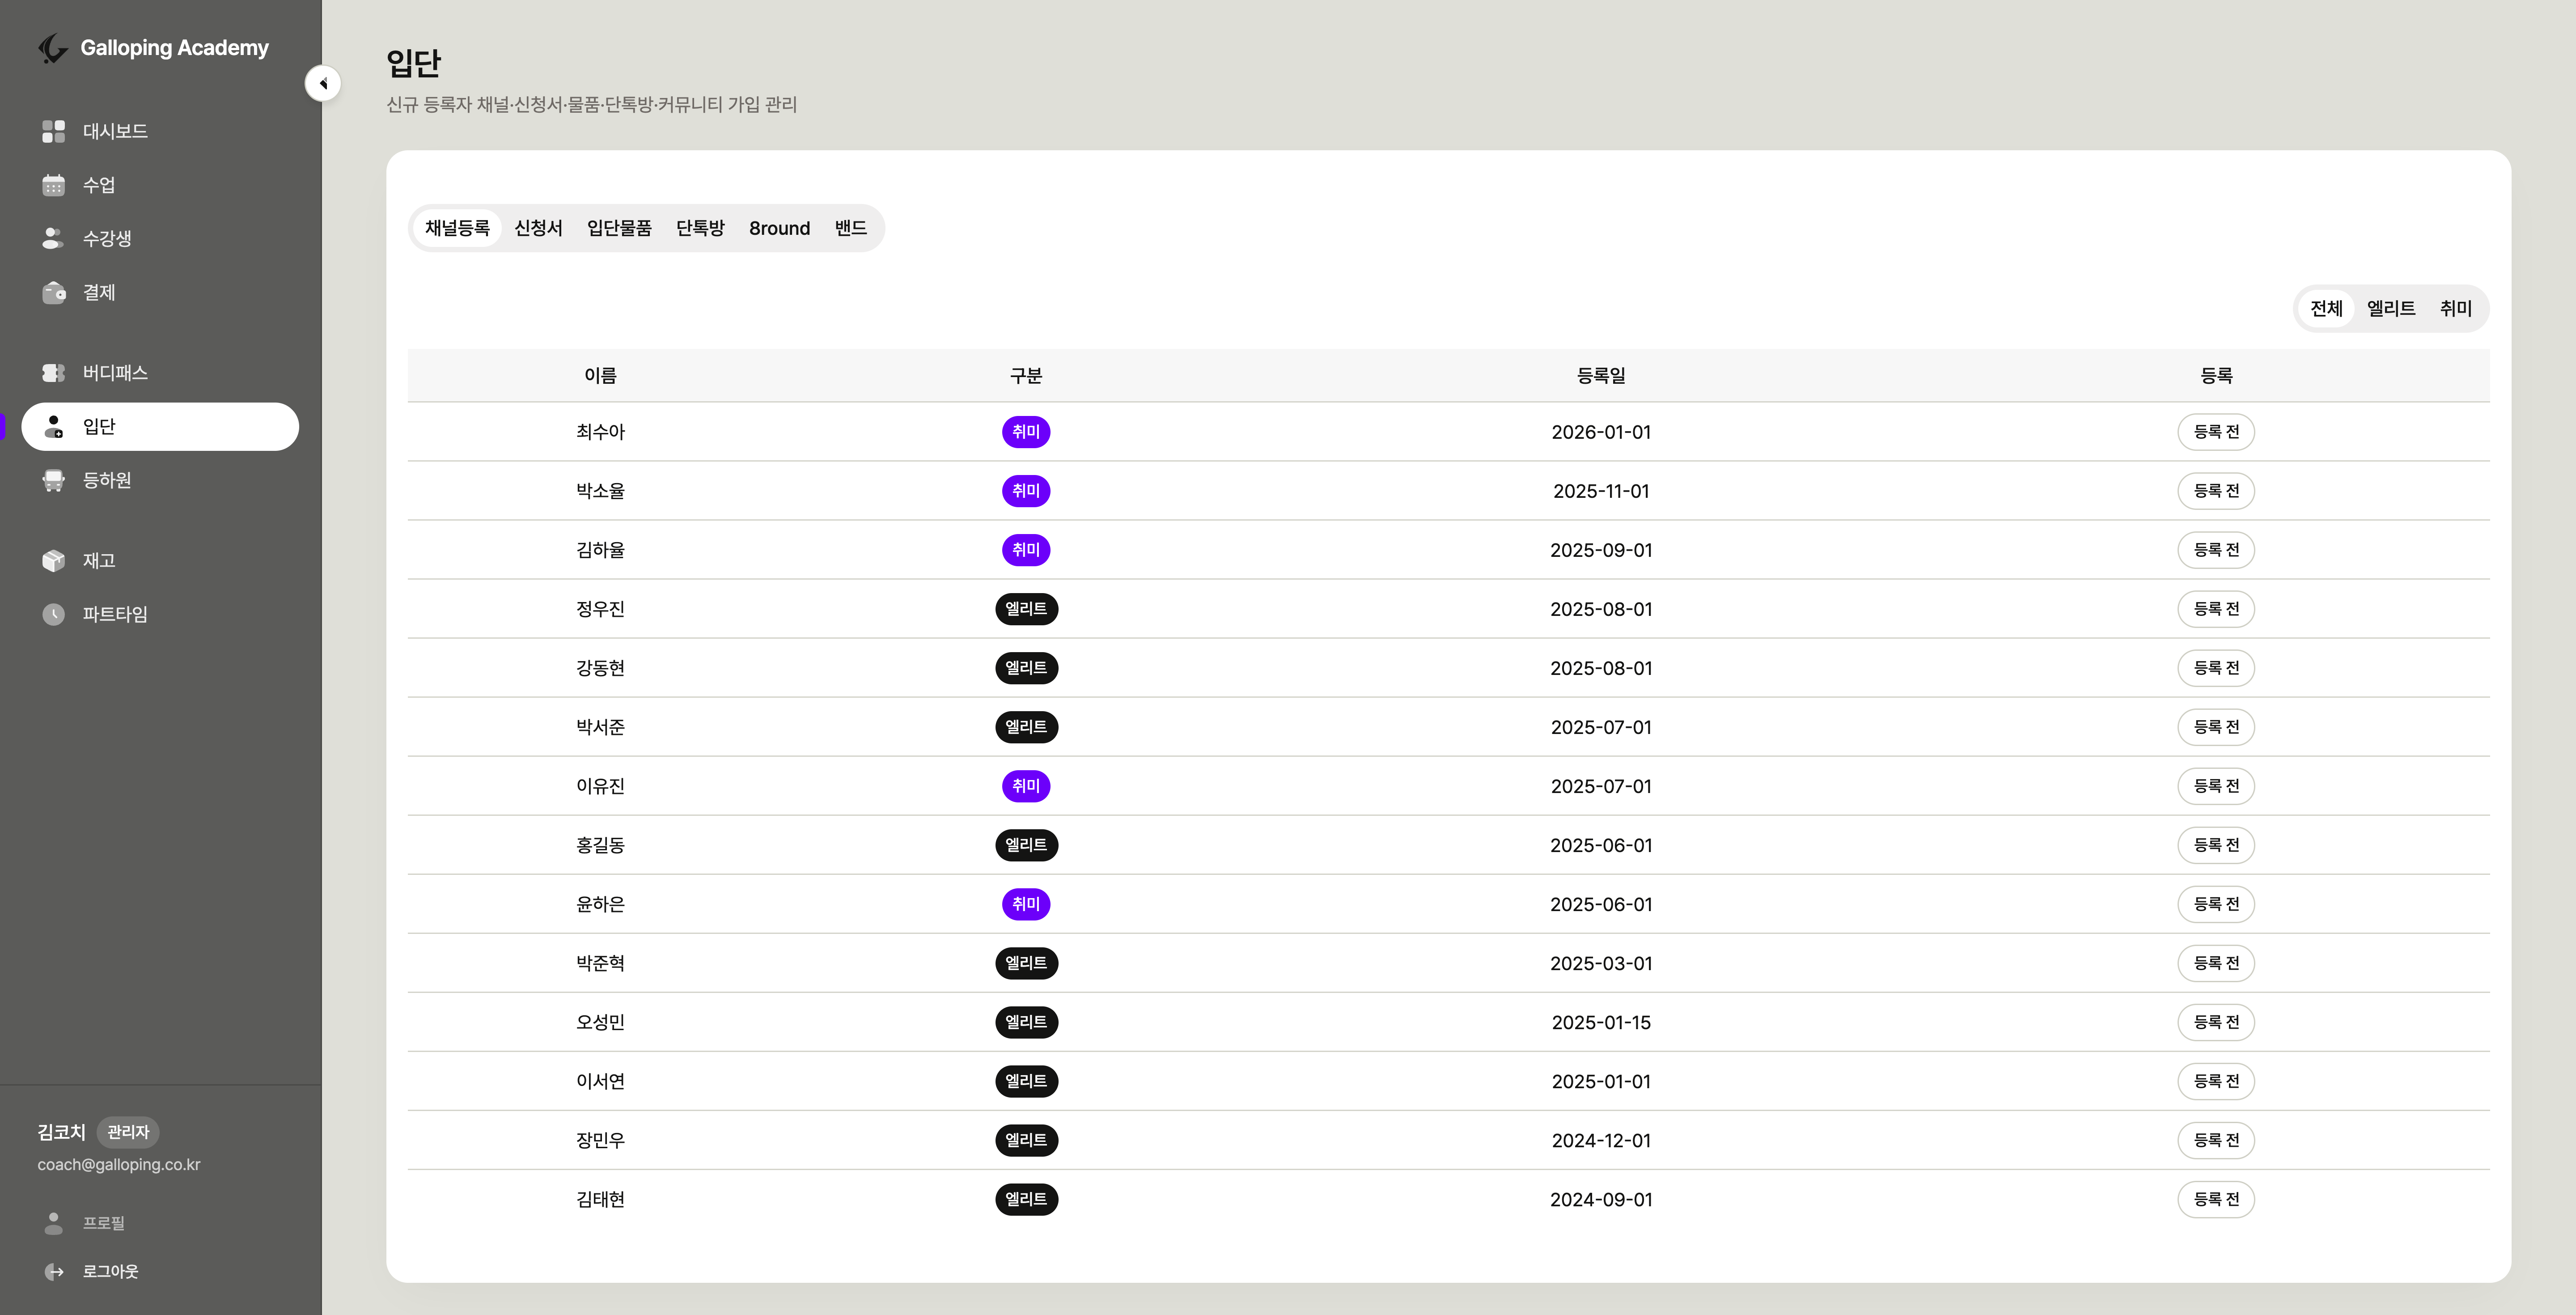2576x1315 pixels.
Task: Switch to the 밴드 tab
Action: pyautogui.click(x=851, y=228)
